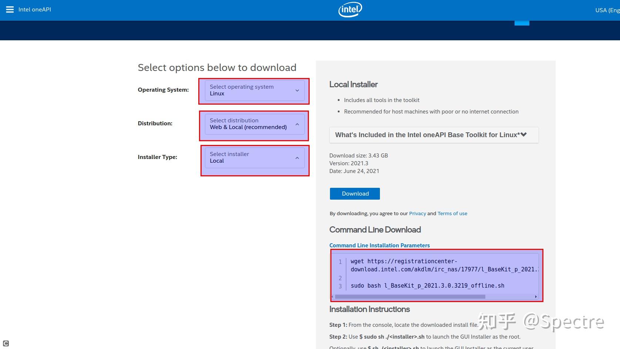Open the Operating System dropdown showing Linux
Screen dimensions: 620x349
pos(255,90)
